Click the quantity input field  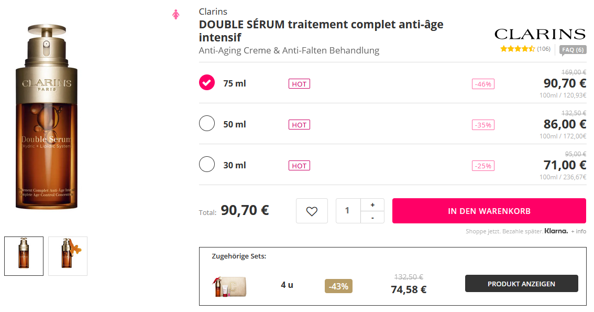[348, 211]
